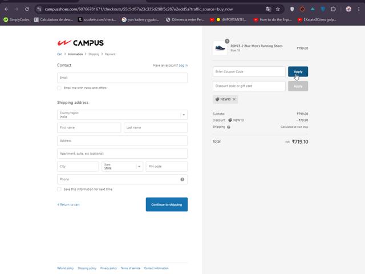
Task: Tick Save this information for next time
Action: 59,189
